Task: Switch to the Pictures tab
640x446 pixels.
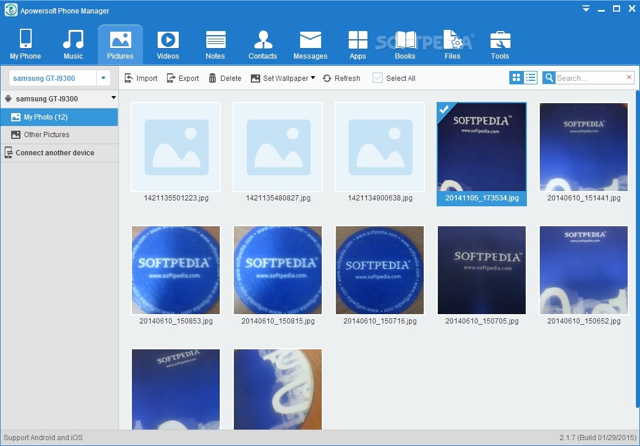Action: 120,45
